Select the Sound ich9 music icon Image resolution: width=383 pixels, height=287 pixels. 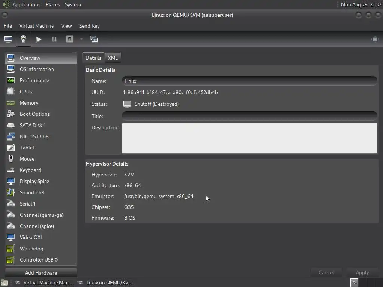(x=11, y=192)
